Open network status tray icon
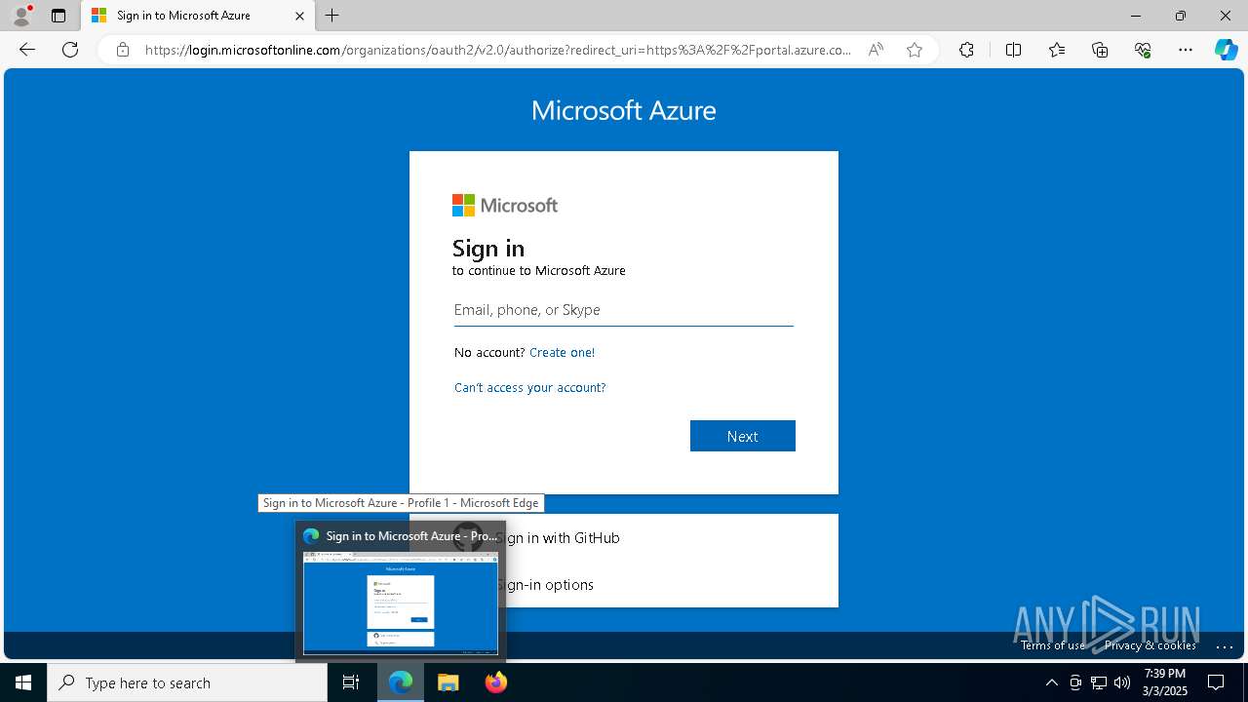The height and width of the screenshot is (702, 1248). (x=1099, y=682)
